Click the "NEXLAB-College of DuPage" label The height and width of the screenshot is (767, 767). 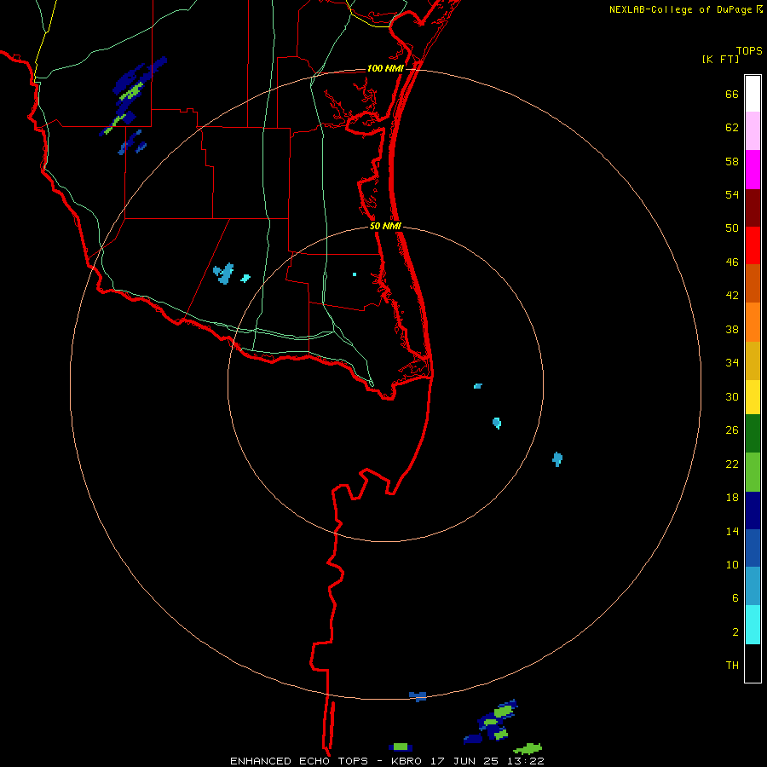680,9
